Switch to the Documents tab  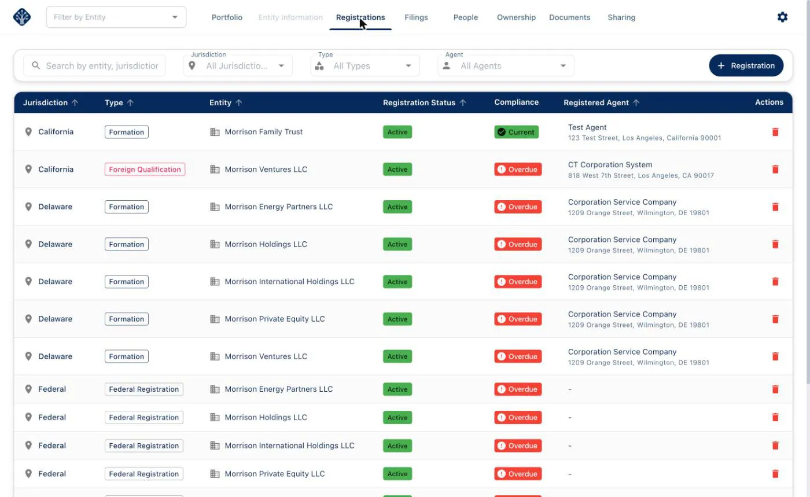tap(570, 17)
